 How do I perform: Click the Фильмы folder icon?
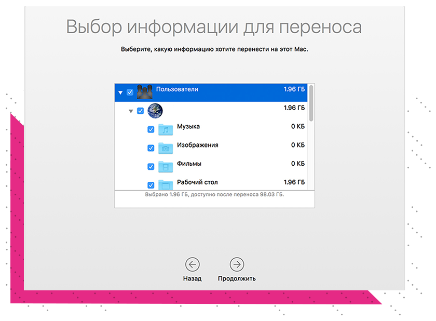(x=166, y=166)
